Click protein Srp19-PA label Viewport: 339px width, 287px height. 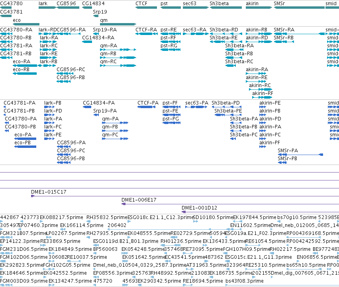(105, 111)
